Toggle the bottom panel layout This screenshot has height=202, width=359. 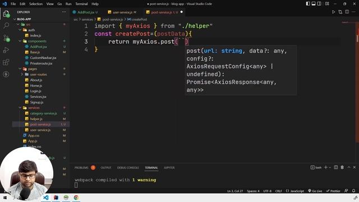click(314, 4)
